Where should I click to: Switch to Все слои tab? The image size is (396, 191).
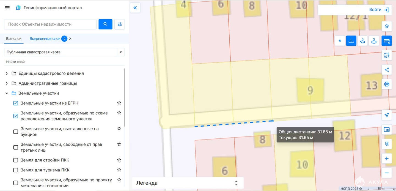(14, 39)
